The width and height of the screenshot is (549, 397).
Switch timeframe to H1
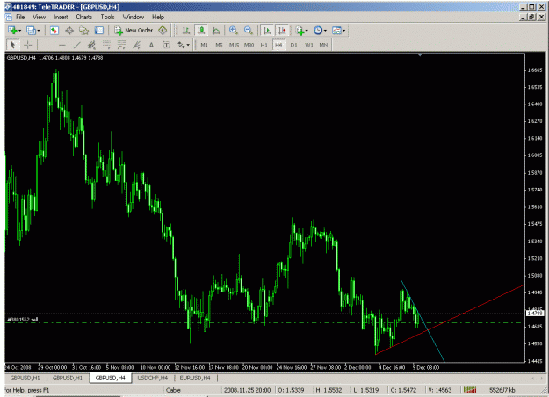(x=264, y=45)
